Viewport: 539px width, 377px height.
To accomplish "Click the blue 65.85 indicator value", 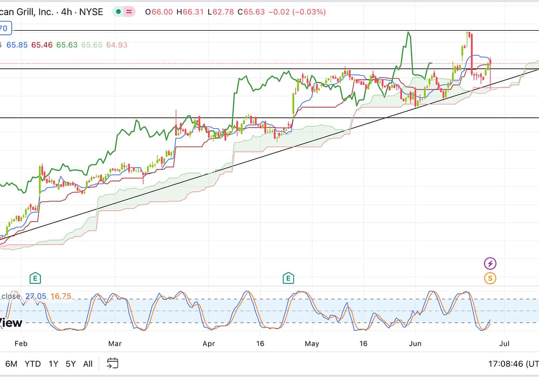I will pyautogui.click(x=16, y=45).
